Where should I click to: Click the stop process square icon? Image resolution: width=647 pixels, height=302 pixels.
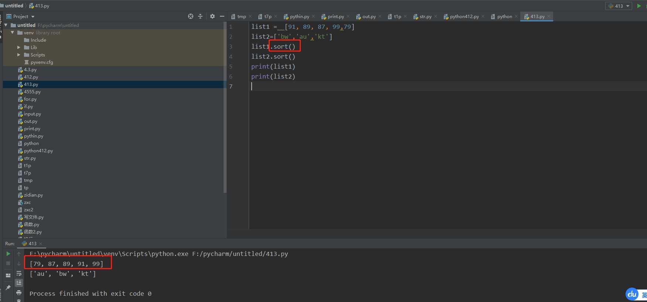tap(8, 263)
